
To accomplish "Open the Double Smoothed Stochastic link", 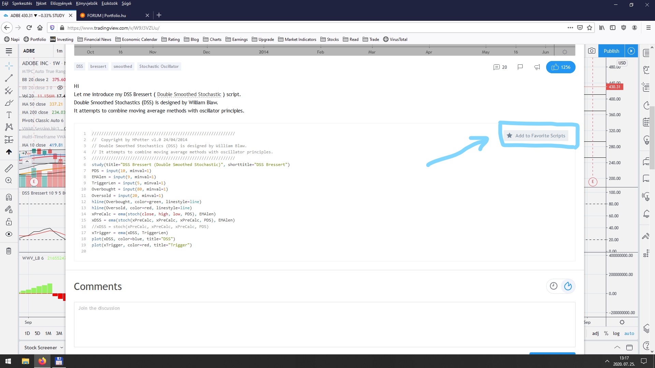I will coord(189,94).
